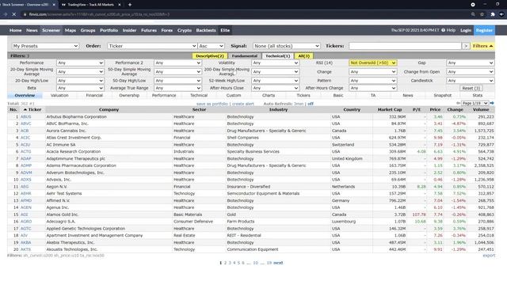
Task: Open the Signal dropdown
Action: point(287,46)
